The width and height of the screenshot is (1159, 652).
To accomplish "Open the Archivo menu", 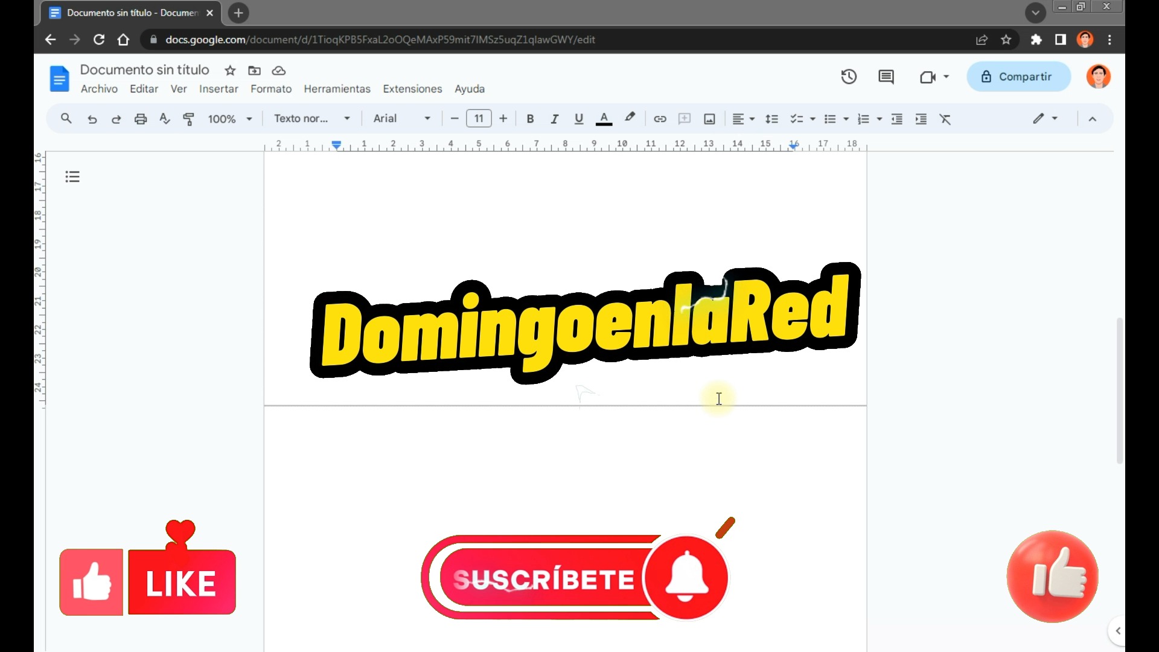I will (99, 89).
